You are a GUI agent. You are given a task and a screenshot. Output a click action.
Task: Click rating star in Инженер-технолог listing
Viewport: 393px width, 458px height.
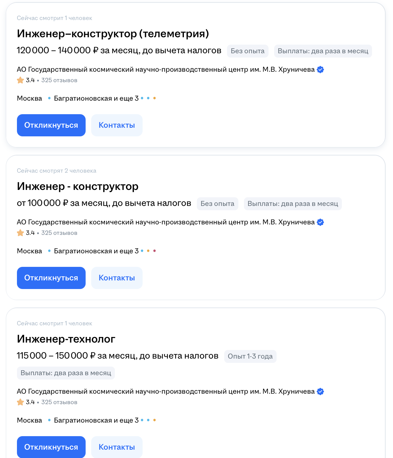[20, 402]
